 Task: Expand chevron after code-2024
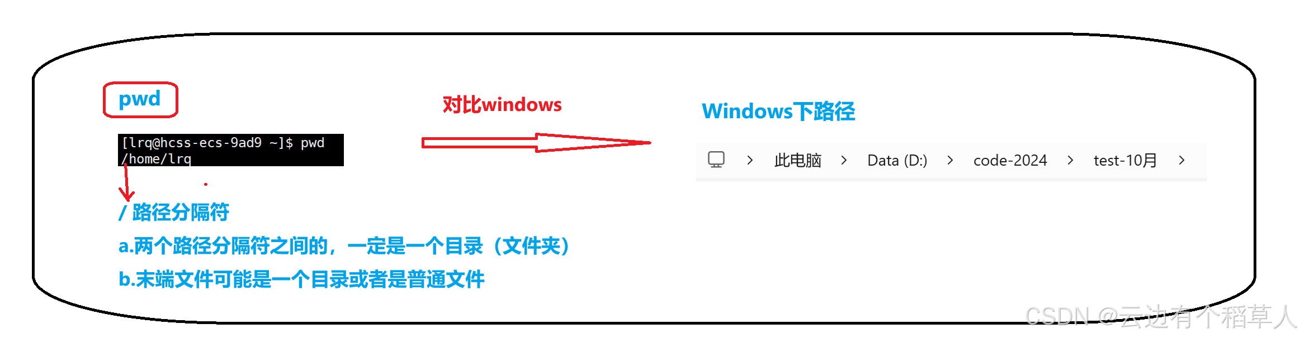(1070, 161)
